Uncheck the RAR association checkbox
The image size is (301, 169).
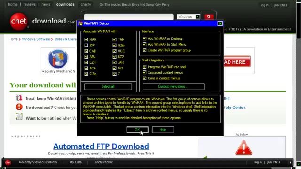pos(86,39)
